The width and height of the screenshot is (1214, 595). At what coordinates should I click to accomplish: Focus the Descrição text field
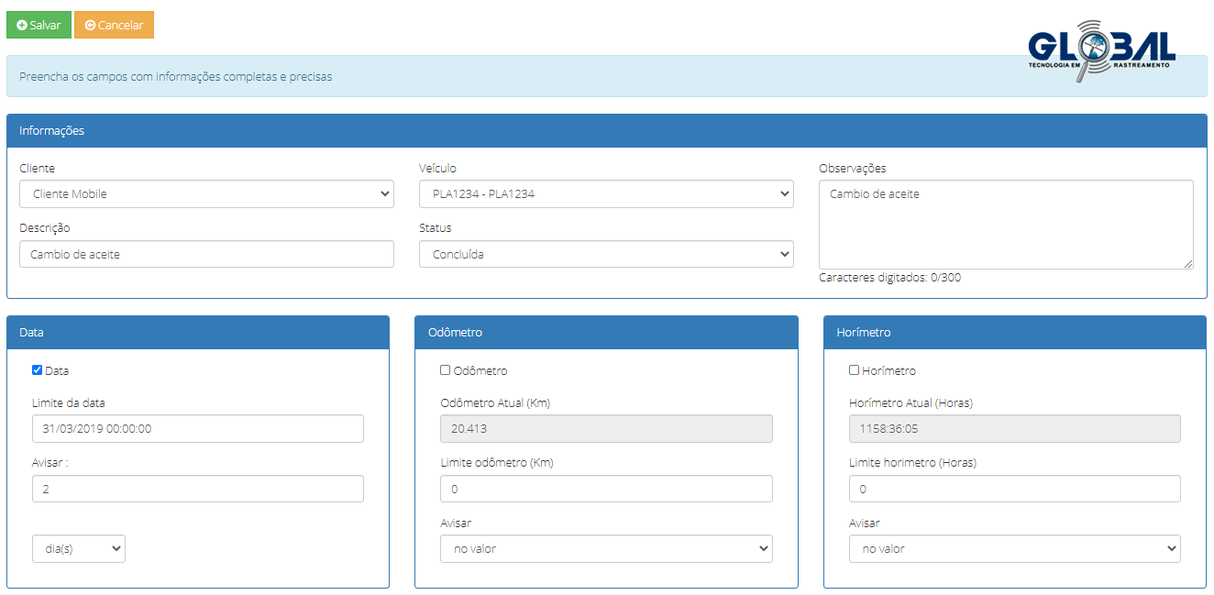point(206,254)
